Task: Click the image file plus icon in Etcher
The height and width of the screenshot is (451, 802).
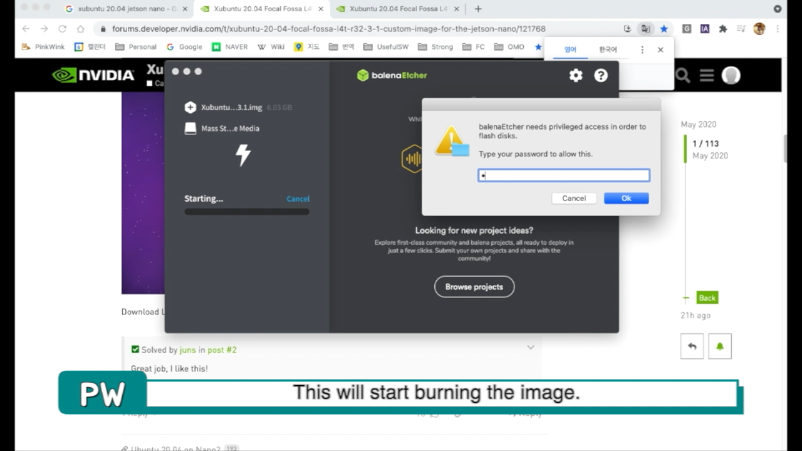Action: [x=190, y=107]
